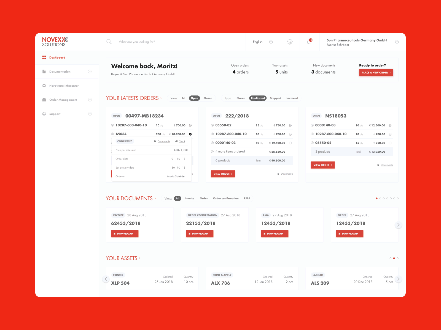Click the 4 more items expand icon
The image size is (441, 330).
click(x=212, y=152)
